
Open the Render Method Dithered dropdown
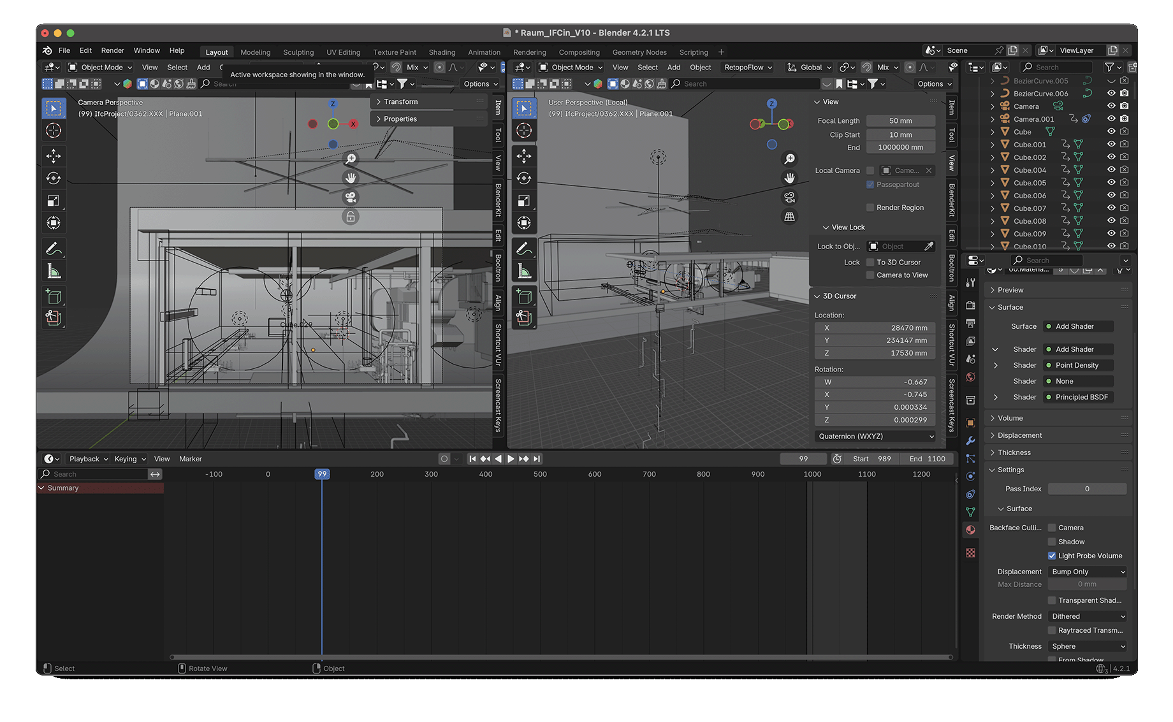(x=1088, y=616)
